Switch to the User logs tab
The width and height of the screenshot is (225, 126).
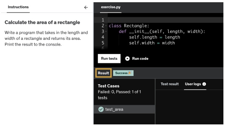tap(193, 84)
